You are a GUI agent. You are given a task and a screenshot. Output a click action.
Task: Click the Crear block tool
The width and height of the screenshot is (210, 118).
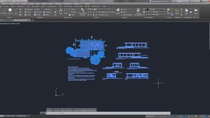(124, 9)
